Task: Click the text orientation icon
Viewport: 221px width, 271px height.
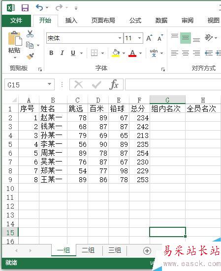Action: point(209,37)
